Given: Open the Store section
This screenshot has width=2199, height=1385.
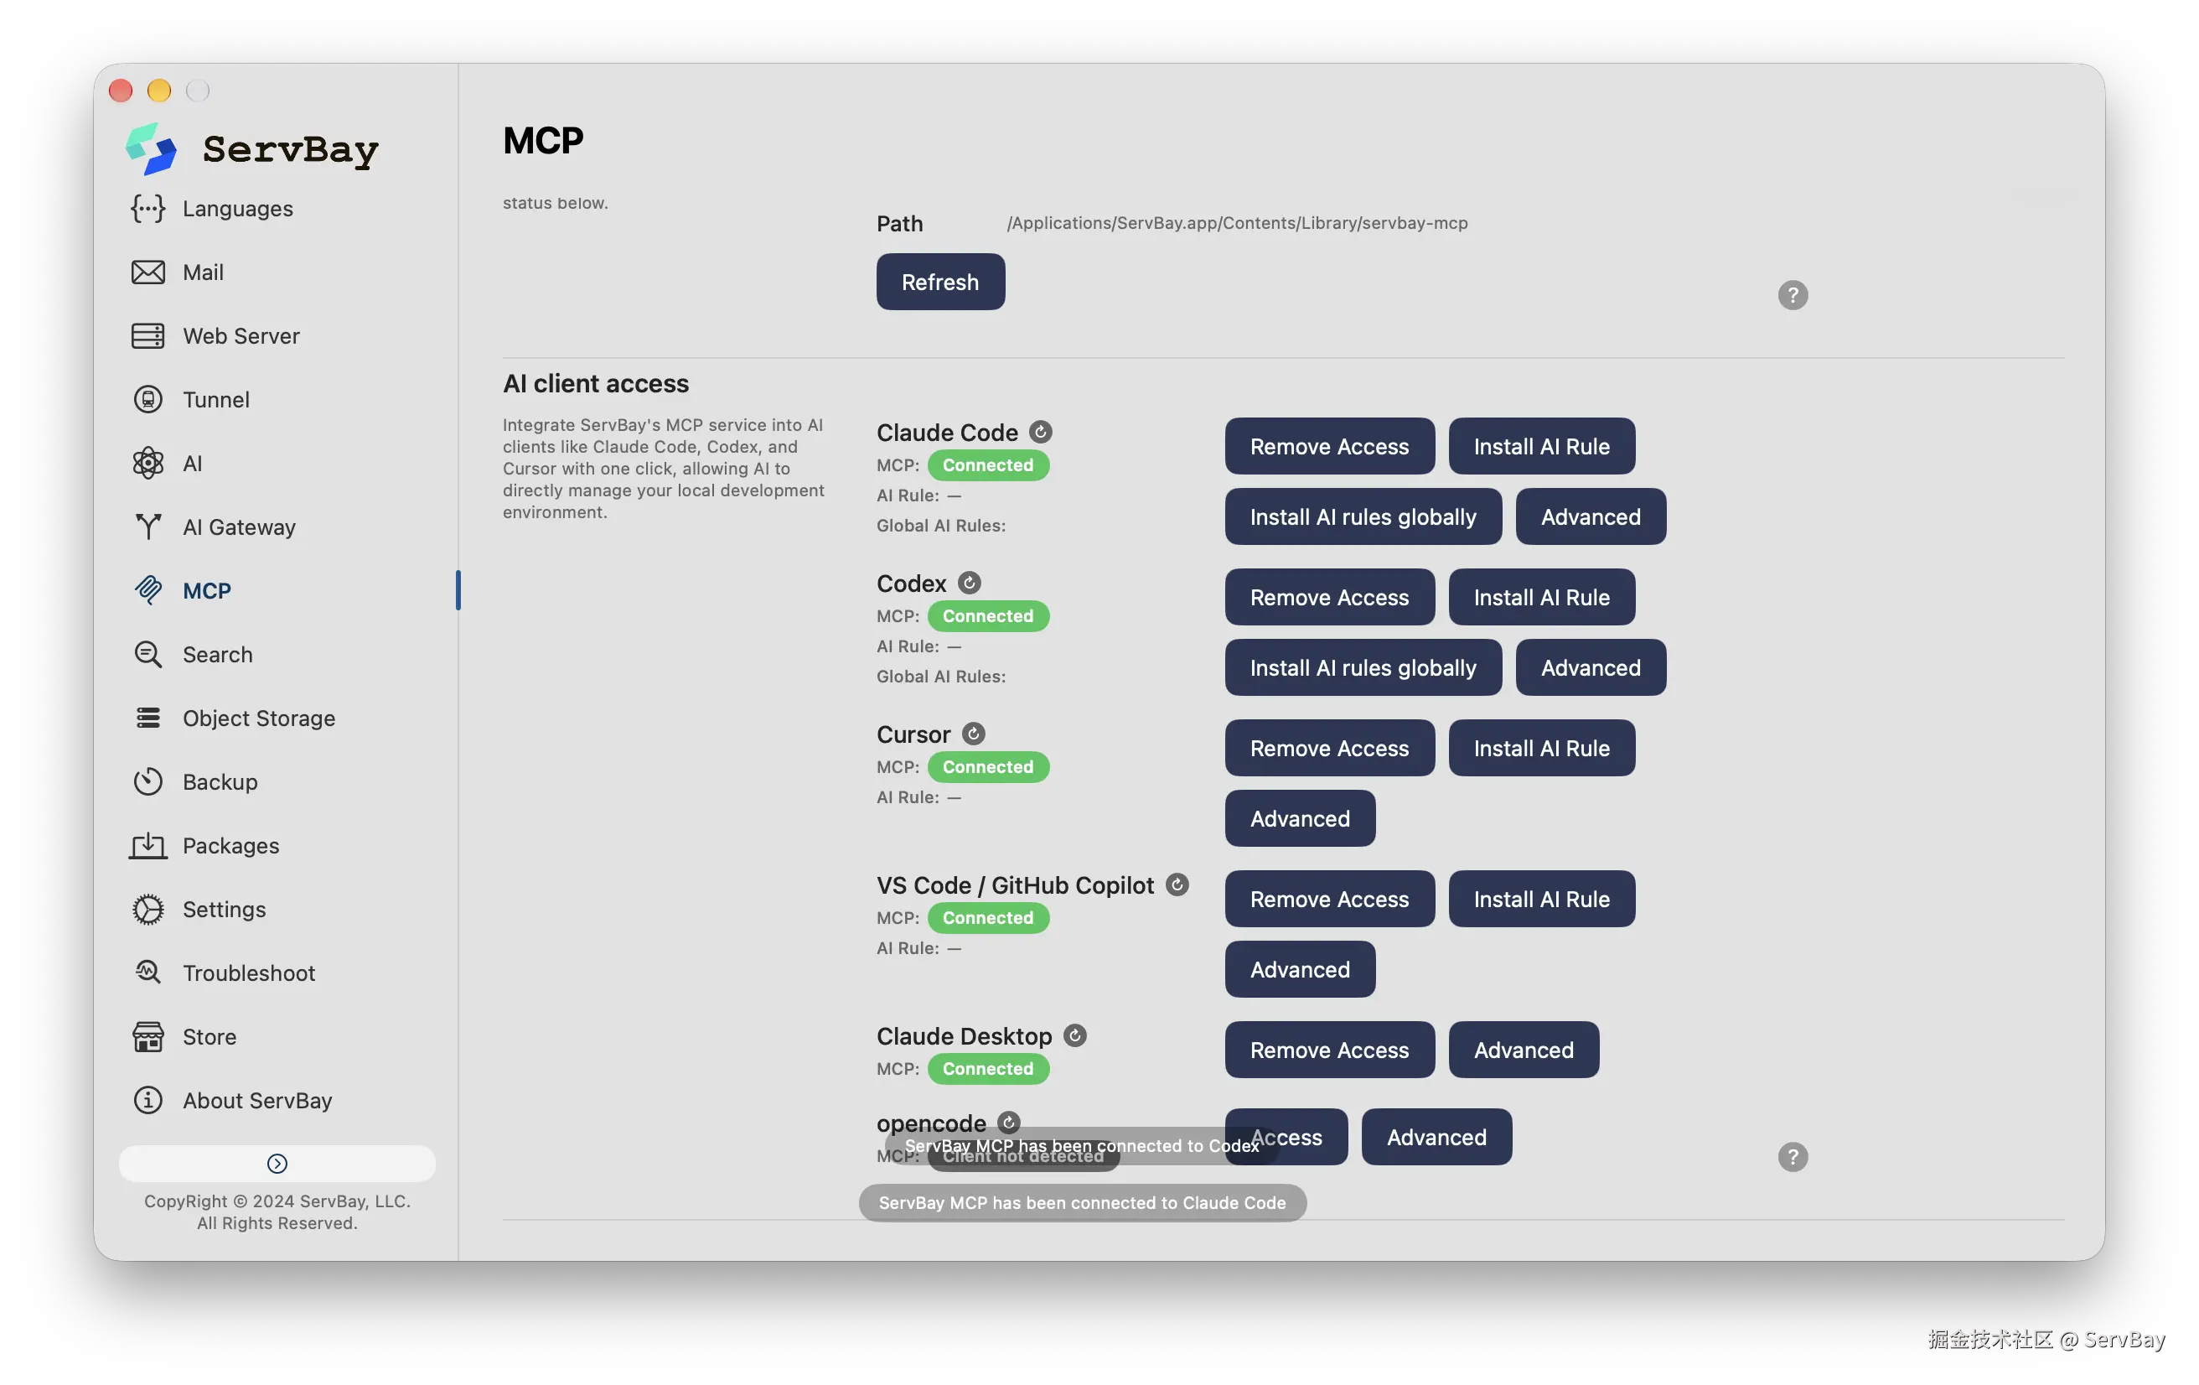Looking at the screenshot, I should (184, 1037).
